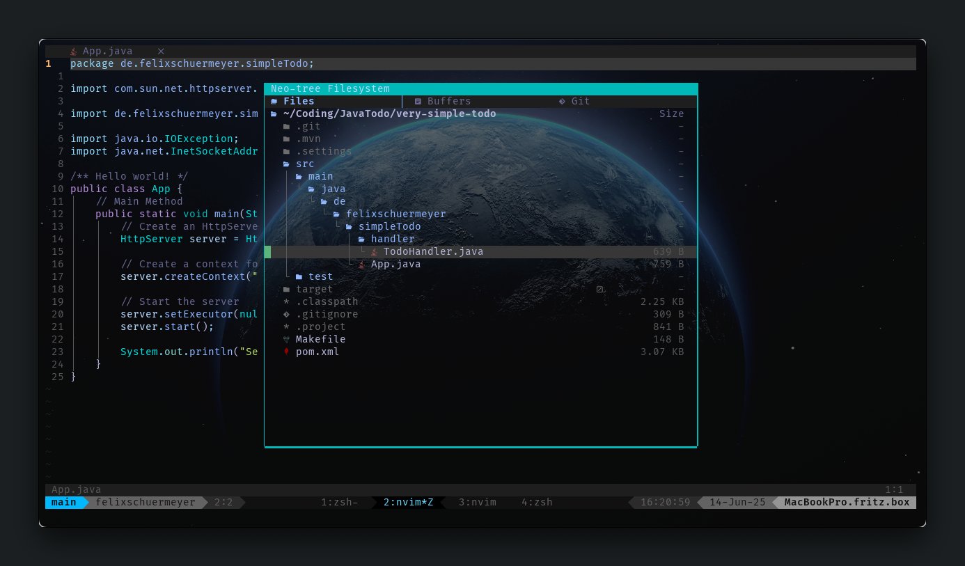Click App.java in the nvim statusline
The image size is (965, 566).
pos(77,489)
